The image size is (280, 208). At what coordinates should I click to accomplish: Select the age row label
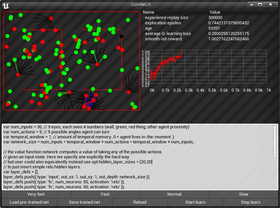click(x=148, y=28)
